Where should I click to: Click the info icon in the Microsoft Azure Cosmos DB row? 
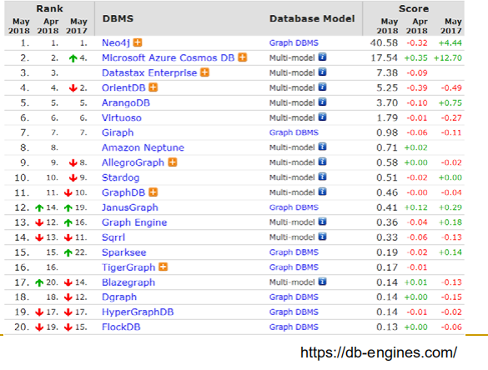tap(323, 57)
